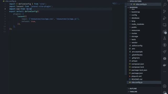
Task: Close vite.config.js in Open Editors
Action: (131, 4)
